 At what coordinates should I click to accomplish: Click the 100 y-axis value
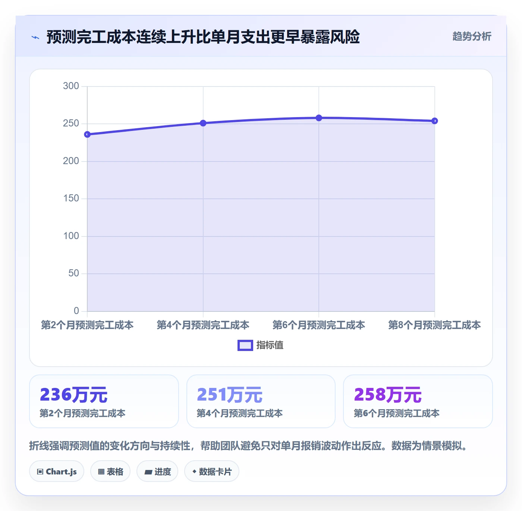pyautogui.click(x=71, y=236)
